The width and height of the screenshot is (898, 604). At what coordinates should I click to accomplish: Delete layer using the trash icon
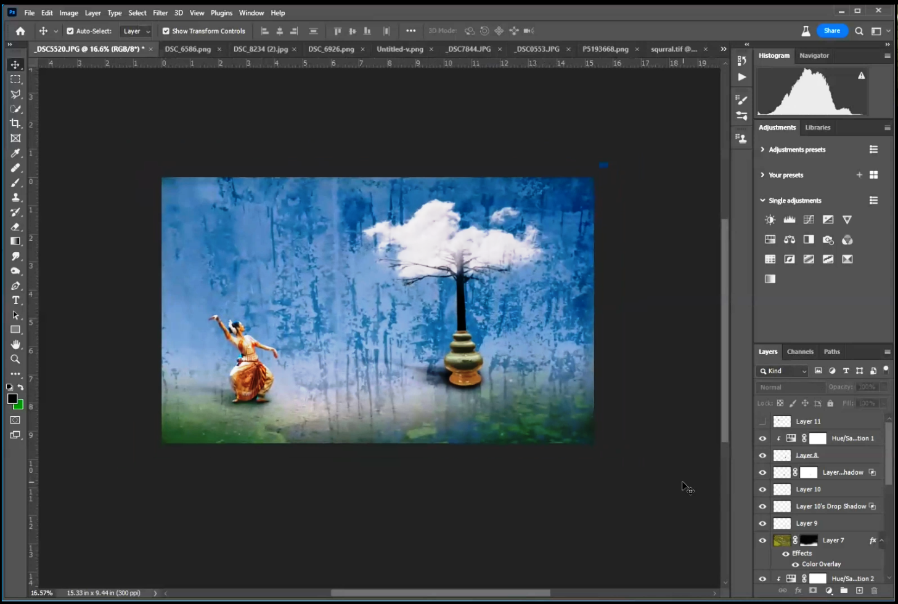tap(874, 590)
